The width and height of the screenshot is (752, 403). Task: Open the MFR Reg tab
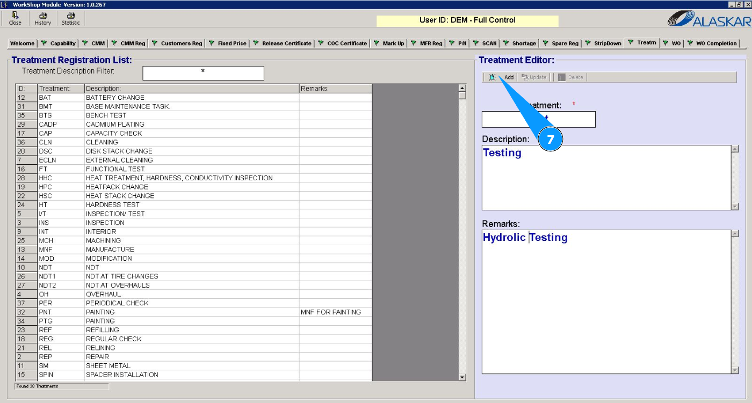[x=426, y=43]
